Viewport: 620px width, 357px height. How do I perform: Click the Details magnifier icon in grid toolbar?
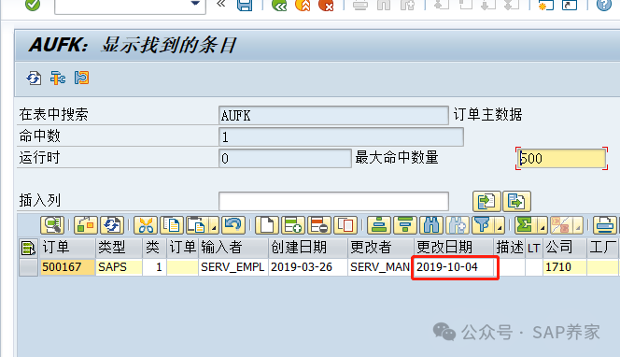coord(52,225)
